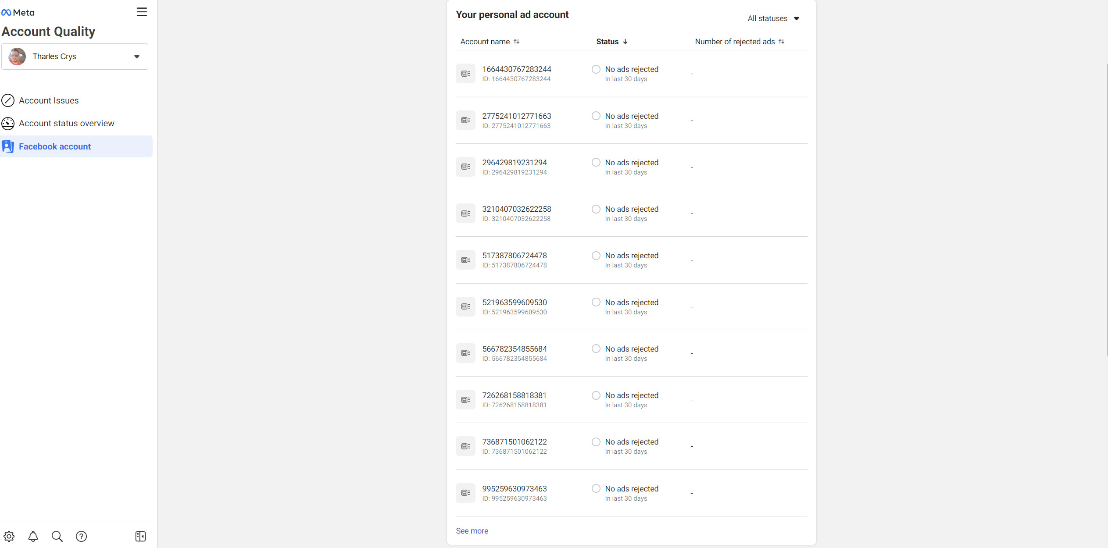Click the Meta logo

coord(18,13)
